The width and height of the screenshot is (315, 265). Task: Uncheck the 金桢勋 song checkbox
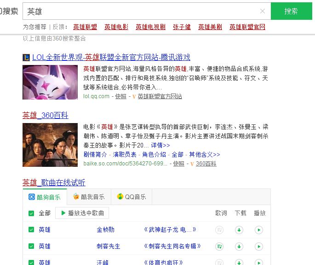tap(31, 230)
